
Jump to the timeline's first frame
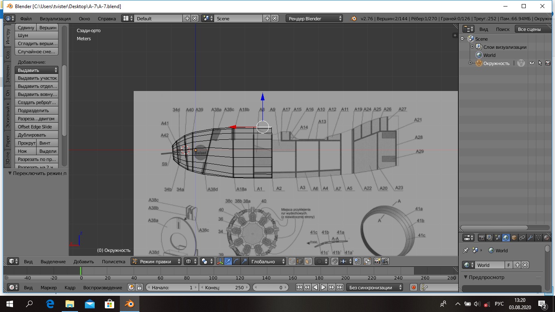point(299,288)
